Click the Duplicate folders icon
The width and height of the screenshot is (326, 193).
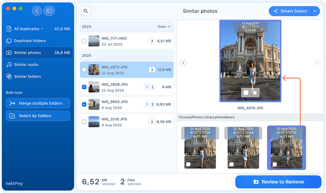click(x=9, y=41)
